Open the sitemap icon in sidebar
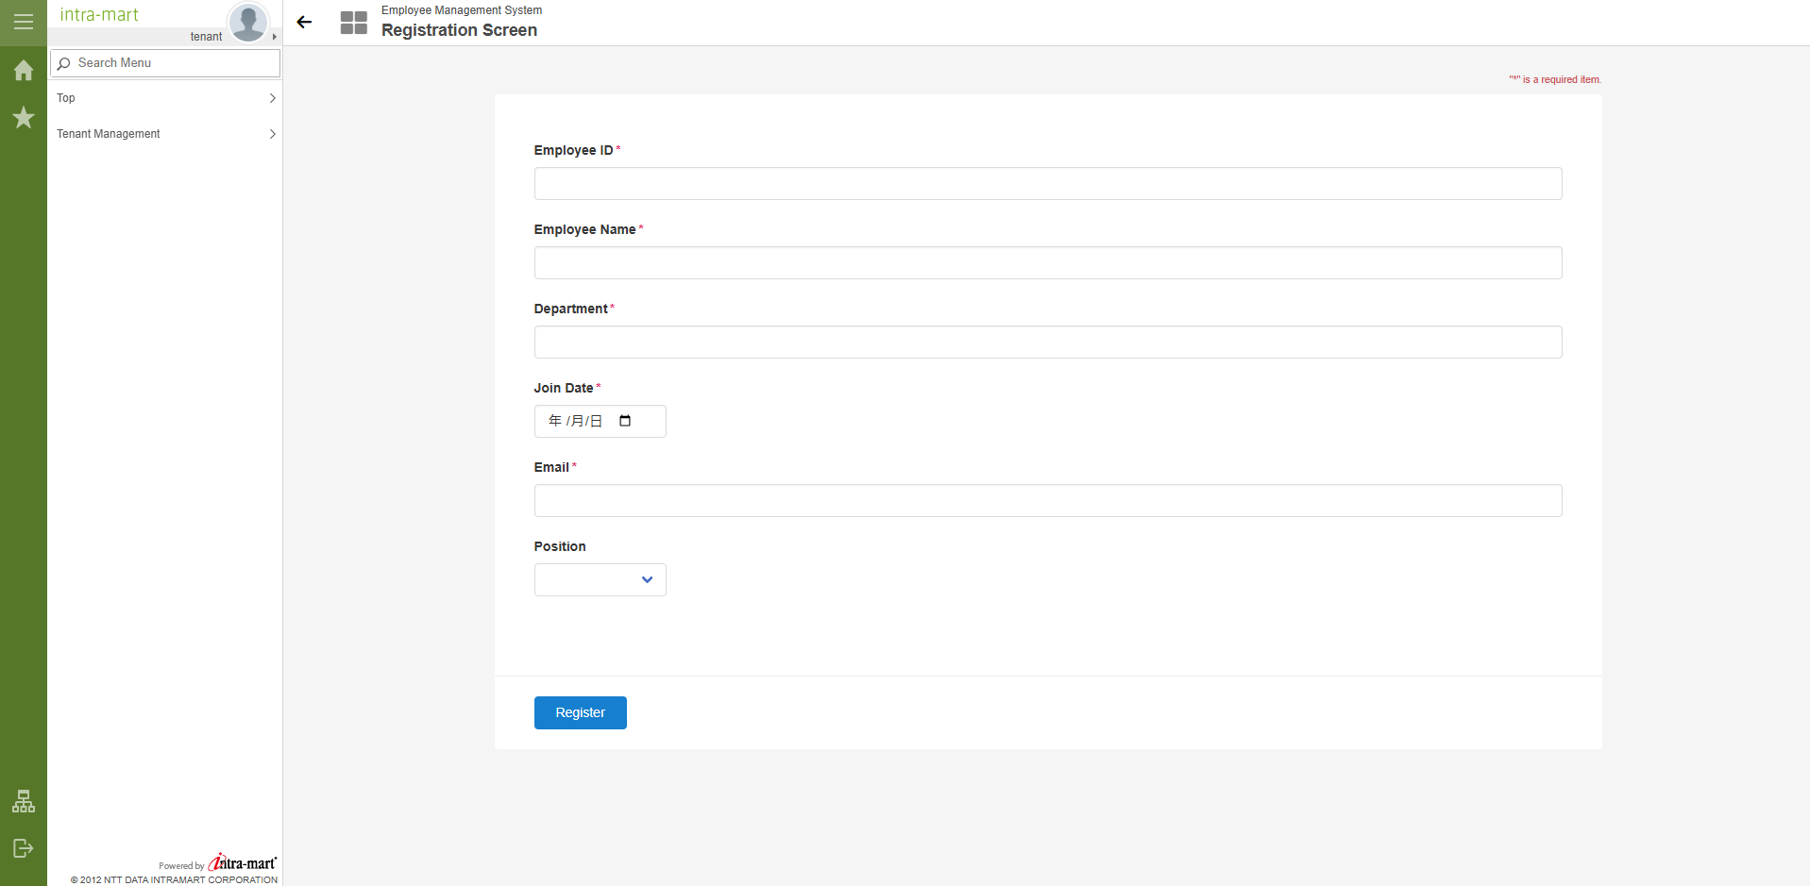Screen dimensions: 1810x886 tap(24, 801)
